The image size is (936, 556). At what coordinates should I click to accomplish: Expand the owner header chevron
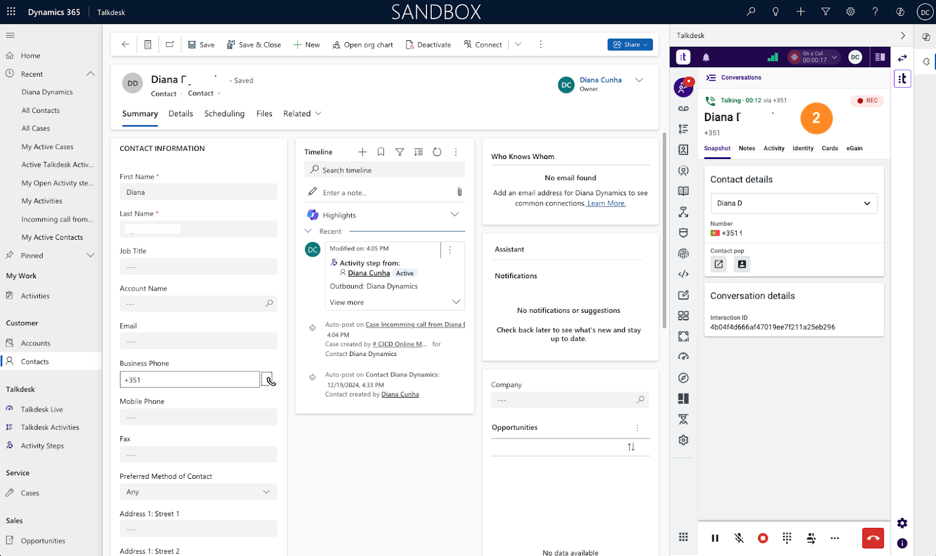pos(639,80)
